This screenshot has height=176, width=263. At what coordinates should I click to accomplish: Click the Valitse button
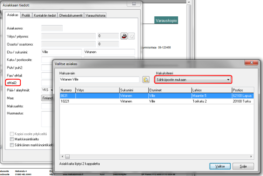(220, 166)
